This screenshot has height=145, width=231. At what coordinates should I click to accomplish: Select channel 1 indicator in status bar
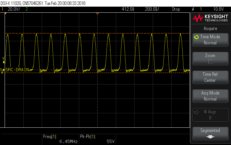point(2,9)
